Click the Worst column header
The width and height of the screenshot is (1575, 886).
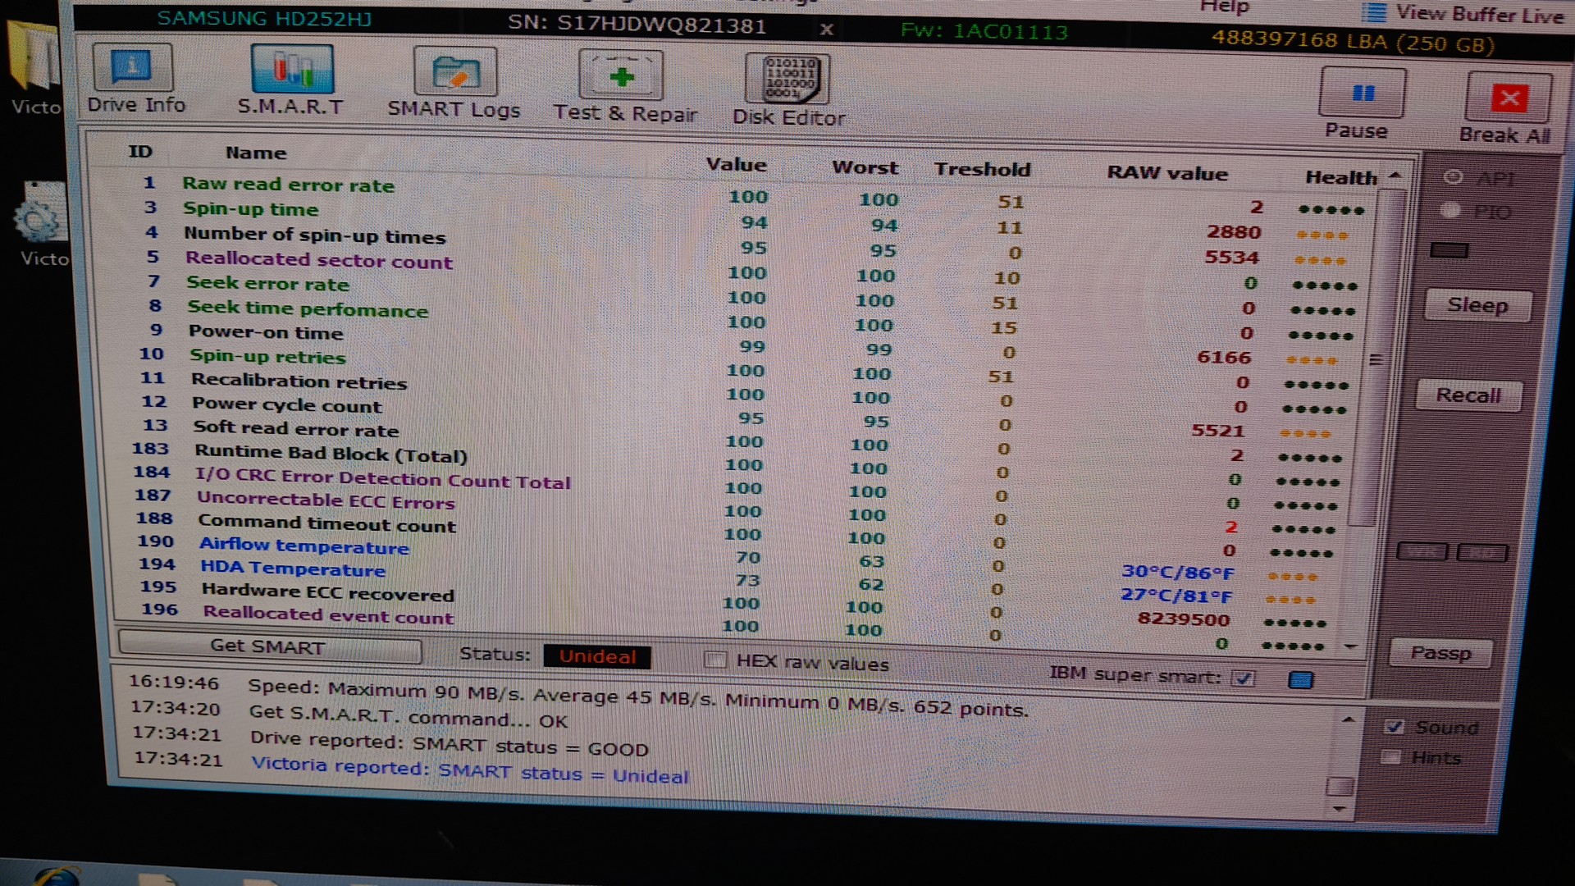[x=865, y=167]
